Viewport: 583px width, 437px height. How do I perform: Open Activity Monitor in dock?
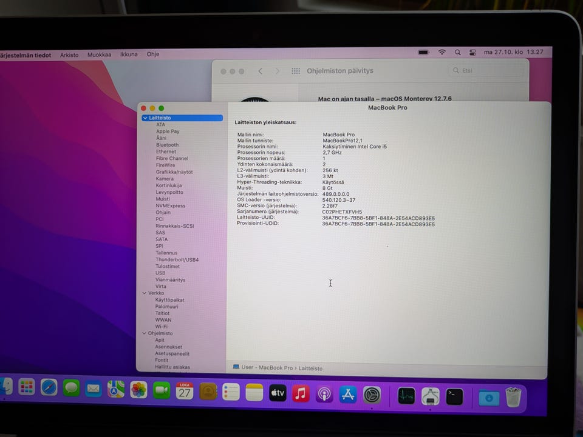point(406,396)
